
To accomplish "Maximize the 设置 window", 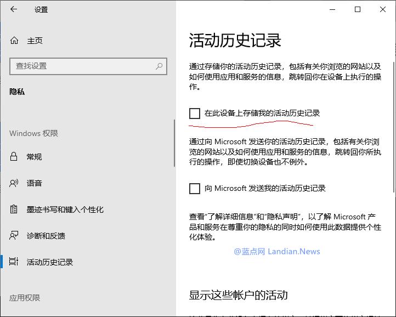I will pyautogui.click(x=358, y=10).
